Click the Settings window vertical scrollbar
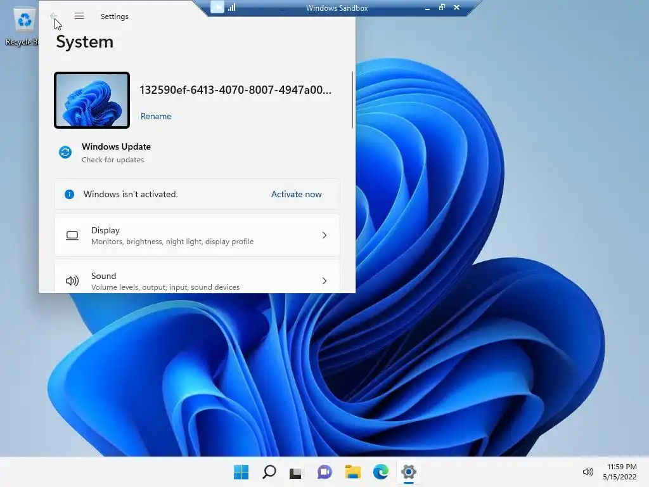Image resolution: width=649 pixels, height=487 pixels. pos(352,100)
